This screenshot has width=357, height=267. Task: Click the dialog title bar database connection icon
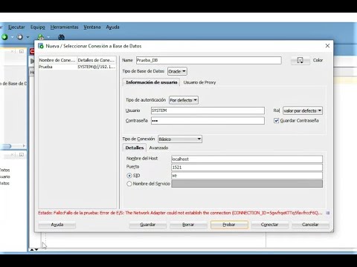[41, 46]
